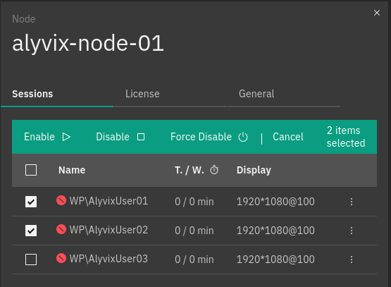Click the Name column header
The image size is (391, 287).
72,170
